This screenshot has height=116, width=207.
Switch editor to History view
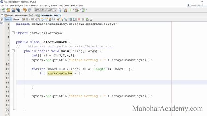16,19
